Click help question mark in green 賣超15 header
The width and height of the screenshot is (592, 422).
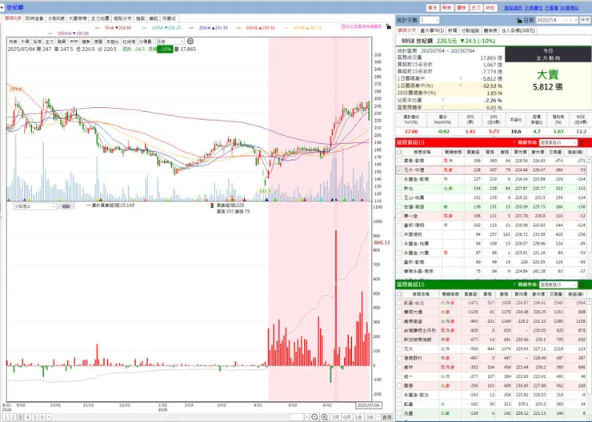[x=514, y=285]
